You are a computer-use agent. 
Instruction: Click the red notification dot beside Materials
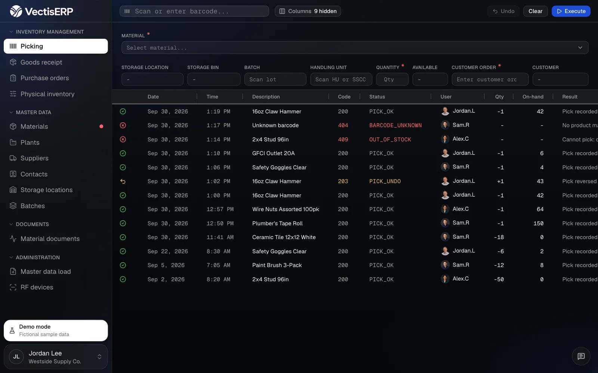101,126
